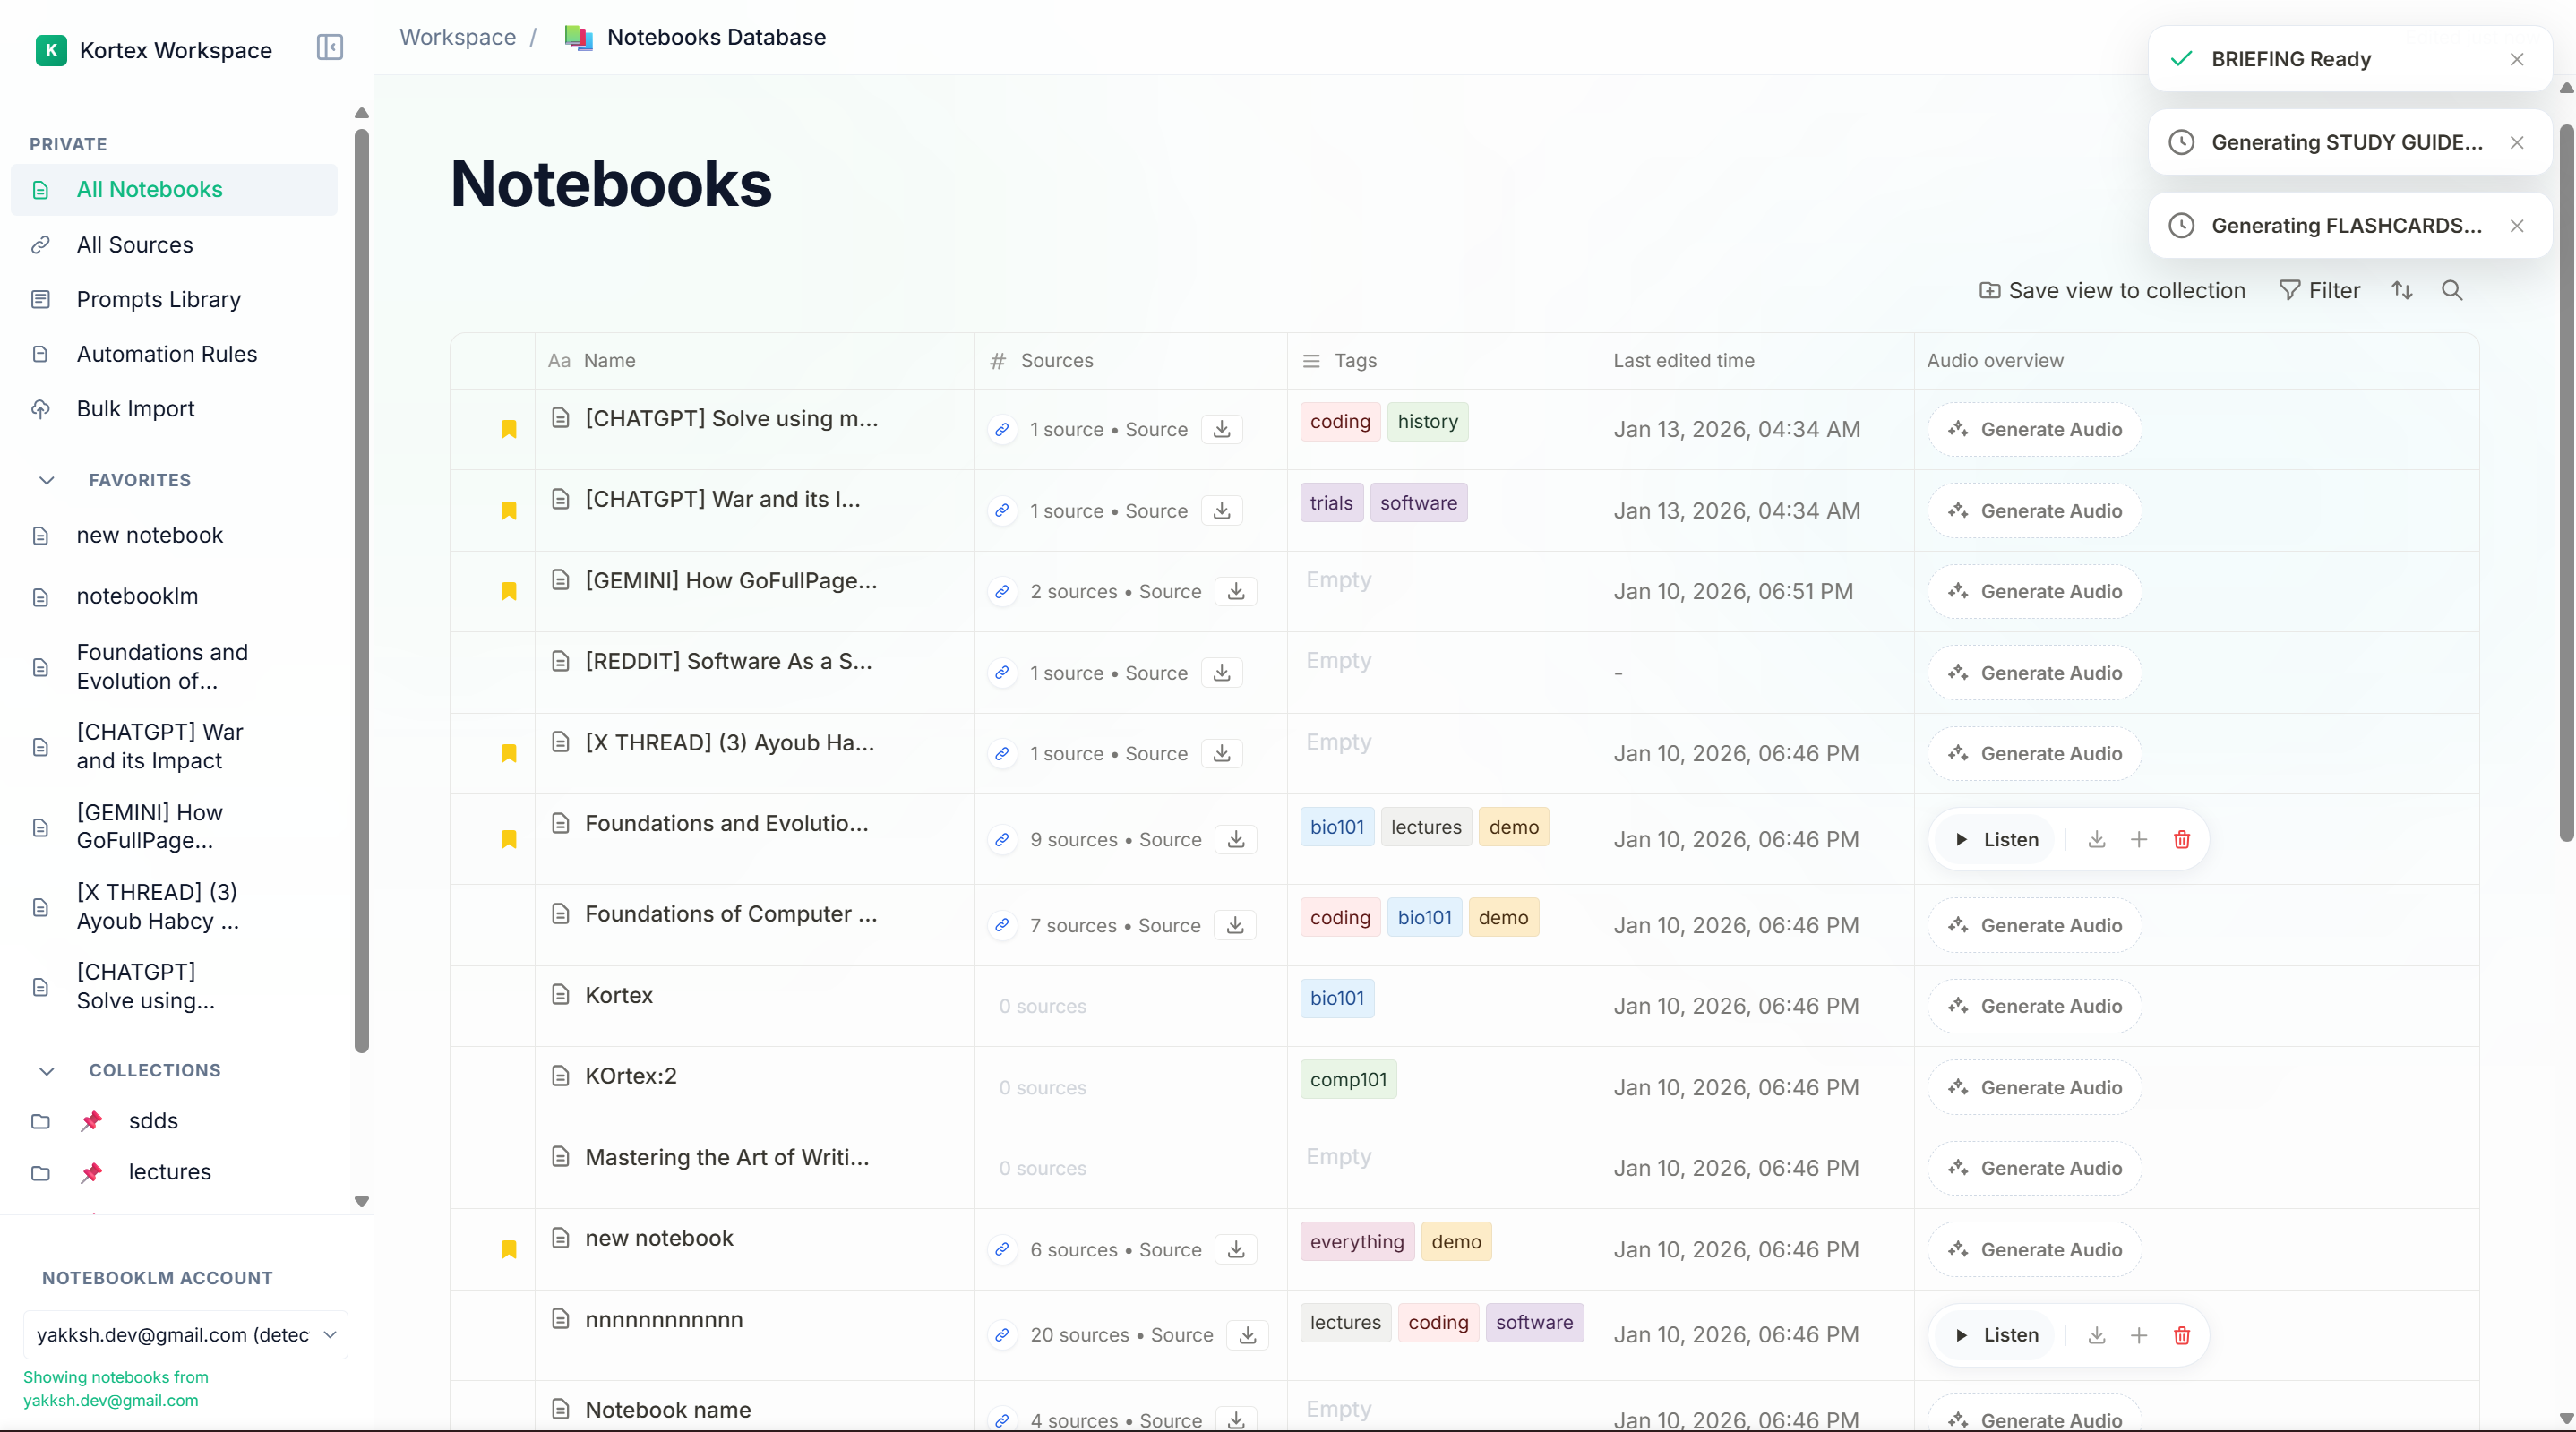
Task: Toggle bookmark on [CHATGPT] War and its I... row
Action: pos(509,510)
